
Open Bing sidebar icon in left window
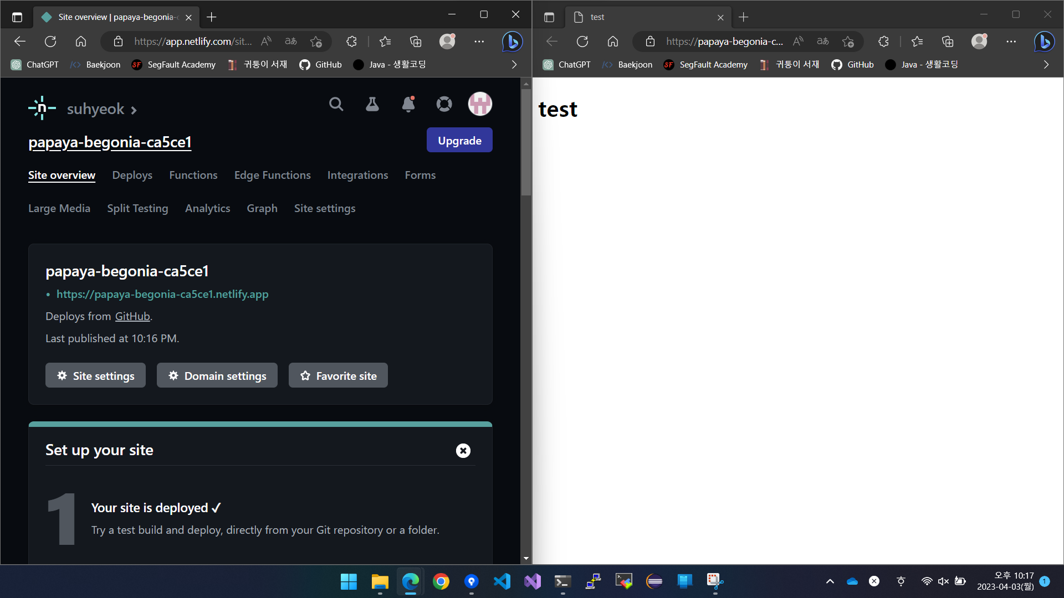coord(512,42)
